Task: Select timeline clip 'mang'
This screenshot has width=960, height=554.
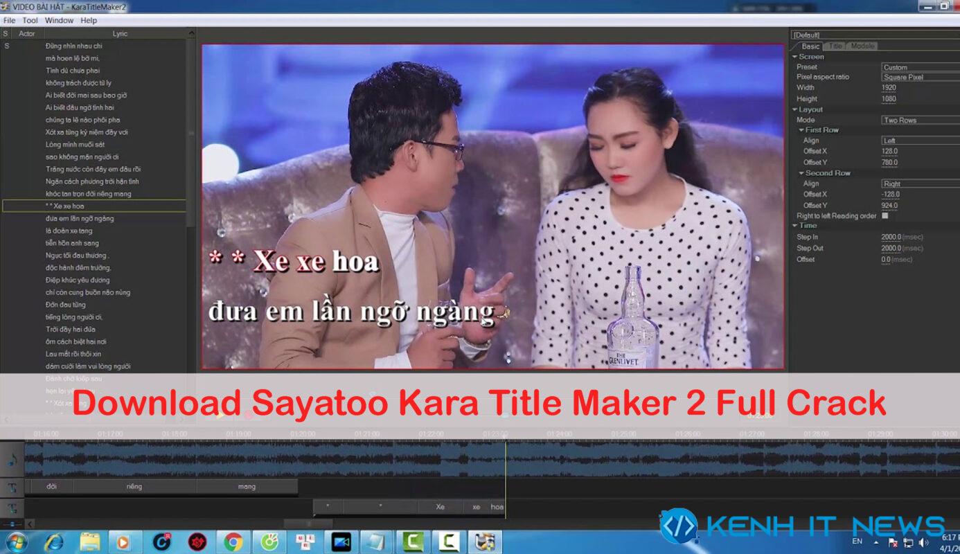Action: (x=247, y=487)
